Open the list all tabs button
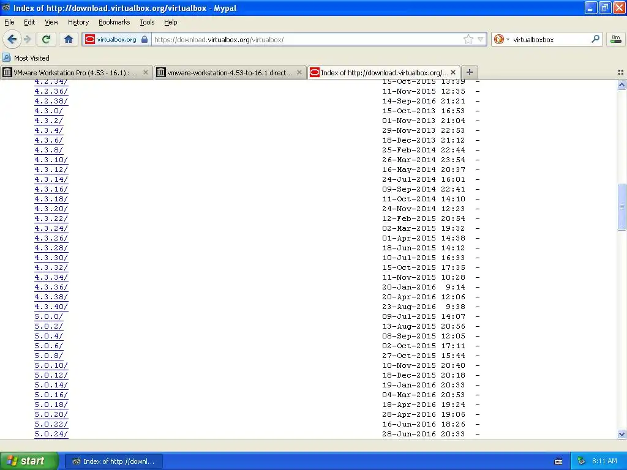The image size is (627, 470). 621,72
